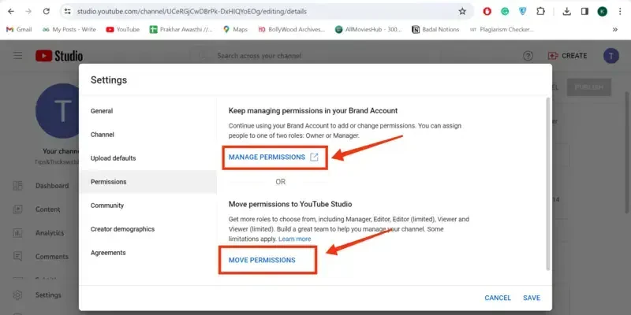
Task: Open the channel avatar T in header
Action: [611, 56]
